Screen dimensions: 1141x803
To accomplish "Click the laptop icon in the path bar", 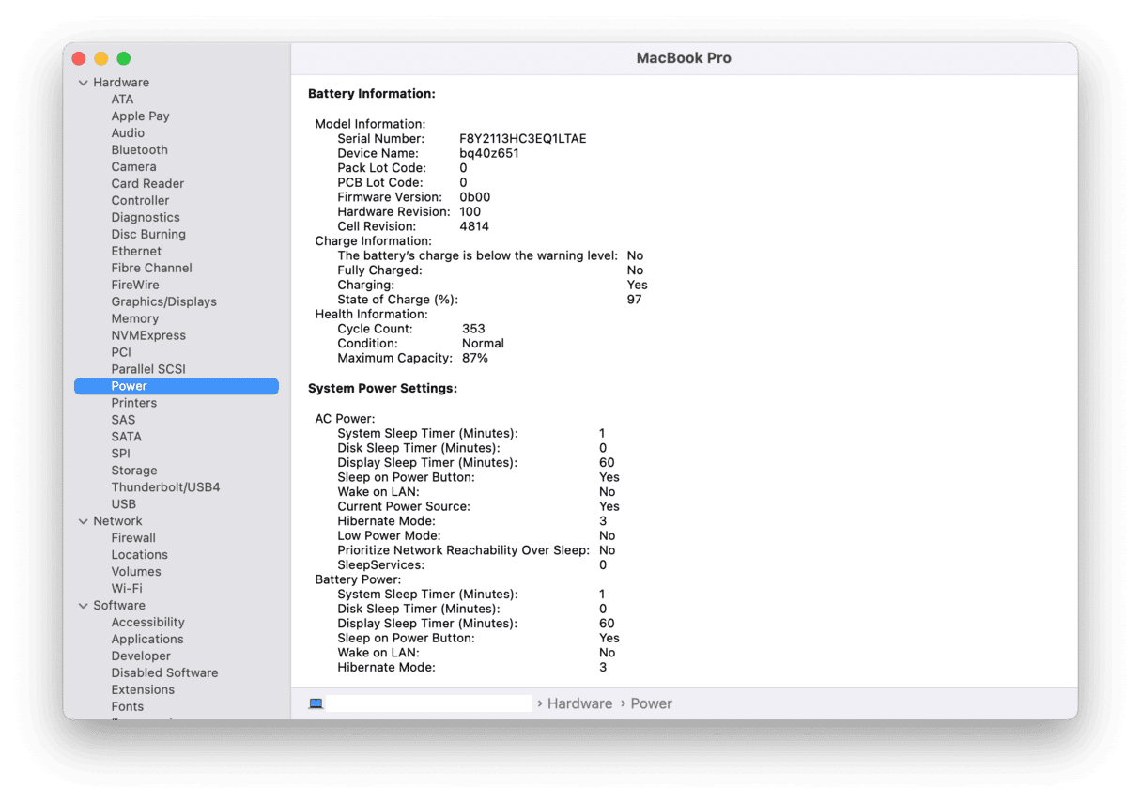I will click(316, 703).
